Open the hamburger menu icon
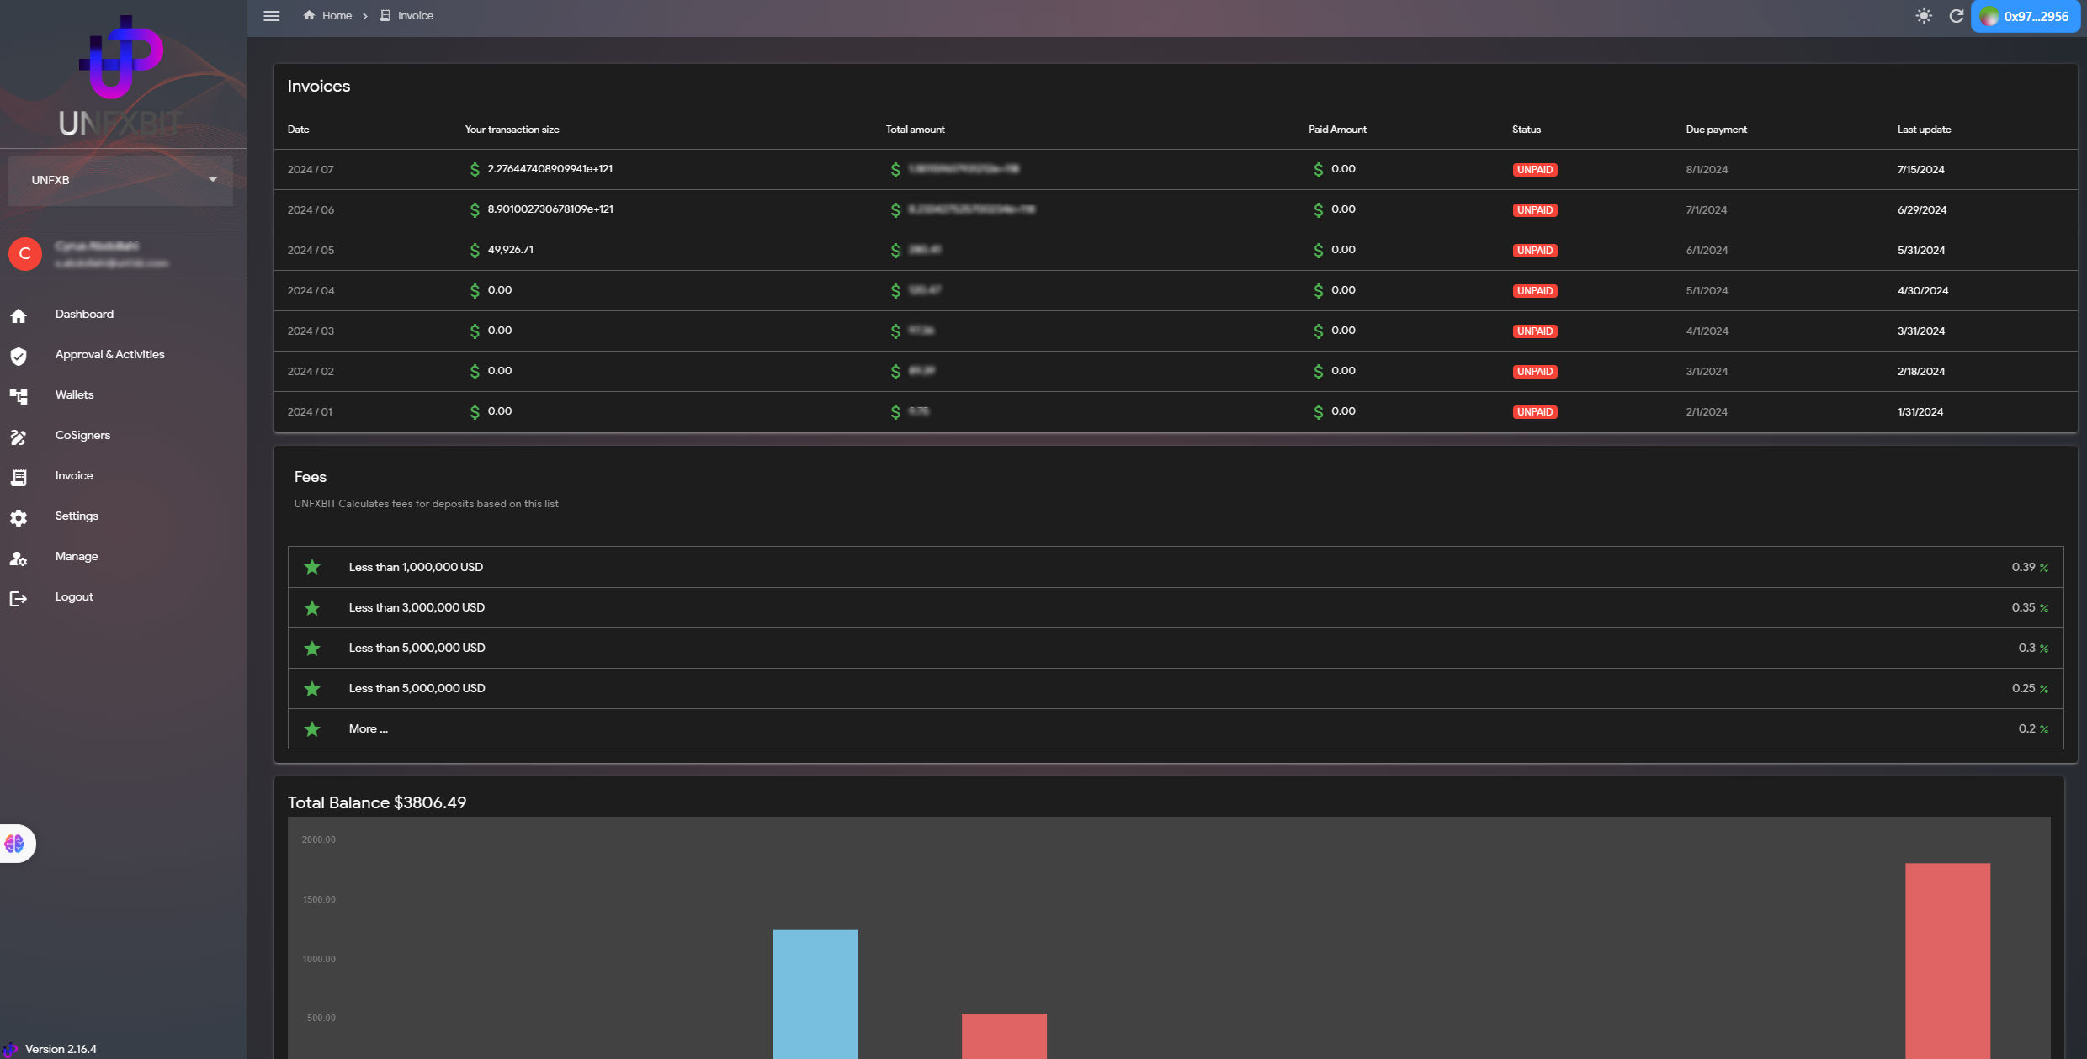The image size is (2087, 1059). [x=271, y=16]
